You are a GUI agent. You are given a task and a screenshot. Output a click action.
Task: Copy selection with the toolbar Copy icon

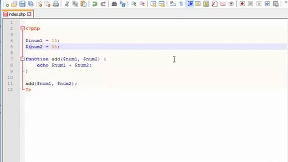pyautogui.click(x=75, y=4)
